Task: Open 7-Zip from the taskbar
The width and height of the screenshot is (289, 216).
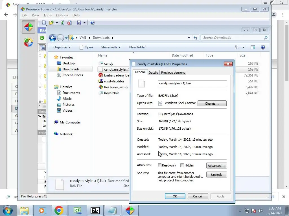Action: [x=95, y=210]
